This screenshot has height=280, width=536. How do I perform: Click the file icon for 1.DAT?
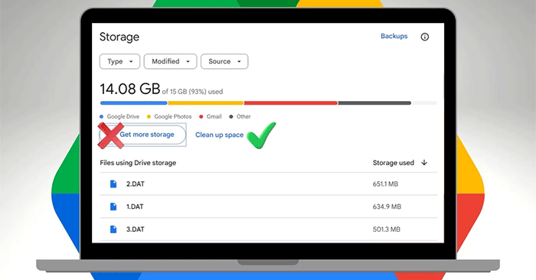(113, 207)
